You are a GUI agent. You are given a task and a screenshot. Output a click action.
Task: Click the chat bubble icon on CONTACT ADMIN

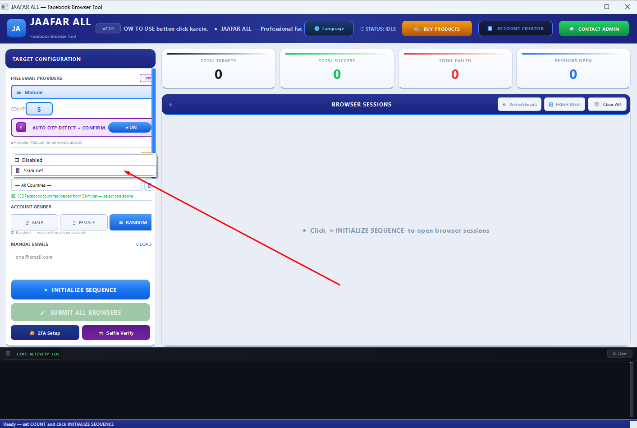click(x=572, y=29)
